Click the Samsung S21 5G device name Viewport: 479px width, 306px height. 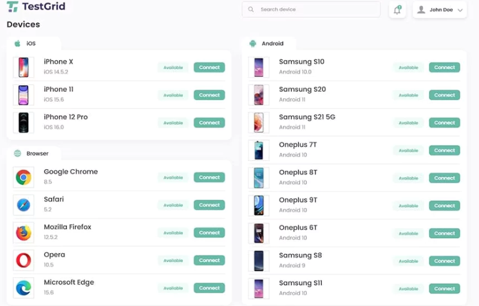[x=307, y=117]
